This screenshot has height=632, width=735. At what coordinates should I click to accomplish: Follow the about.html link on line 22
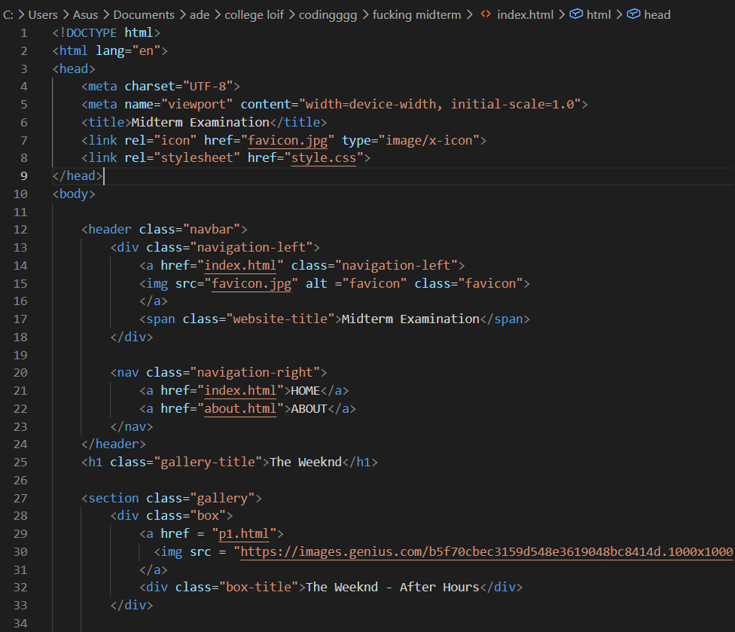[240, 409]
